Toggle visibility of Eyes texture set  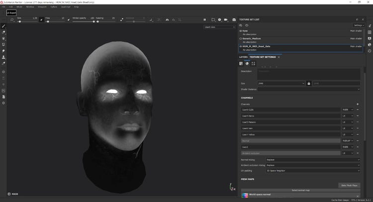[x=241, y=31]
